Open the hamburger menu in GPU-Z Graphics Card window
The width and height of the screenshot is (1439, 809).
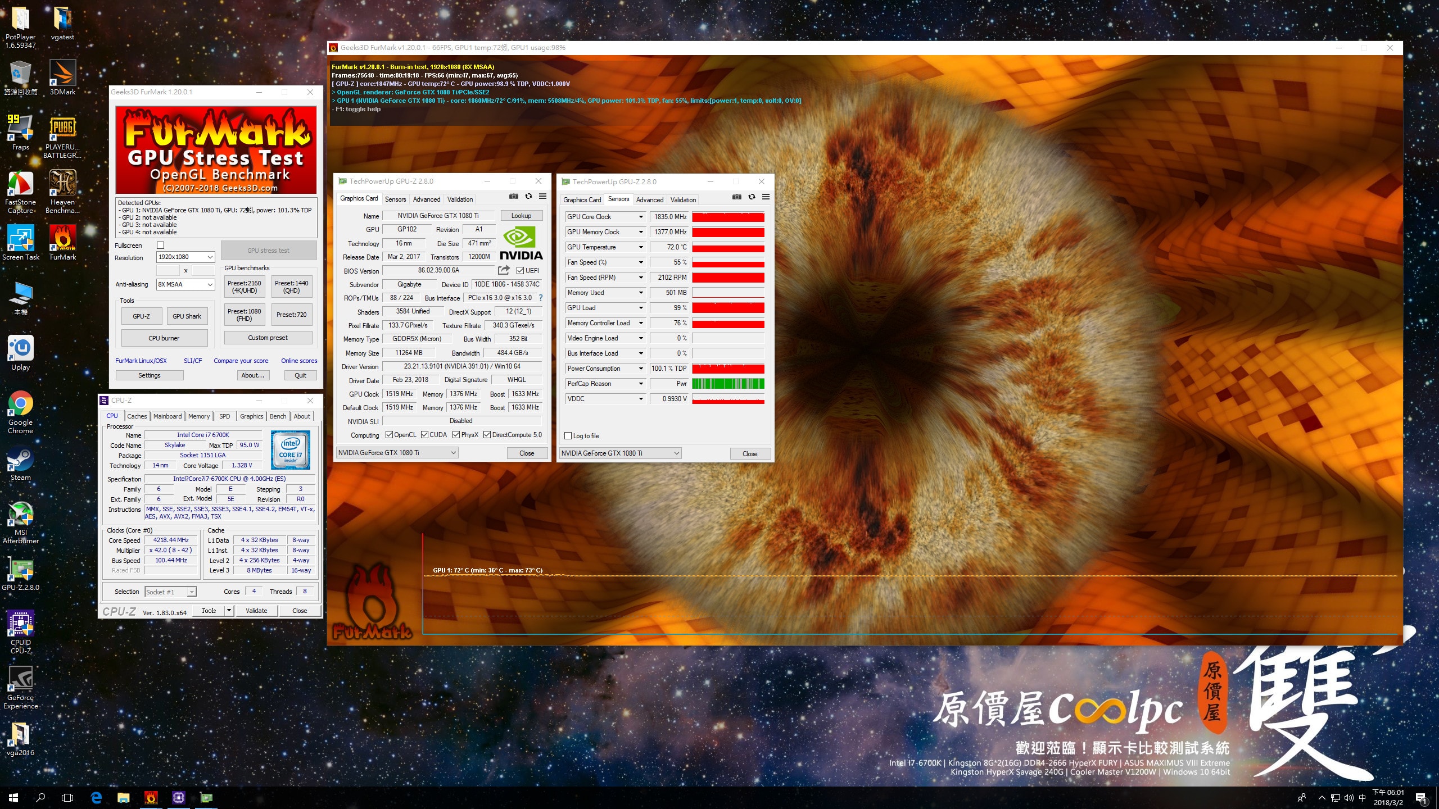point(542,197)
